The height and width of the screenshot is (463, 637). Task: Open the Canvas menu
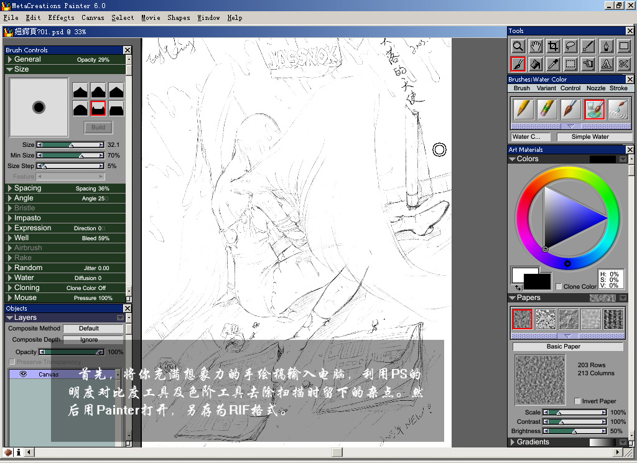pyautogui.click(x=93, y=18)
